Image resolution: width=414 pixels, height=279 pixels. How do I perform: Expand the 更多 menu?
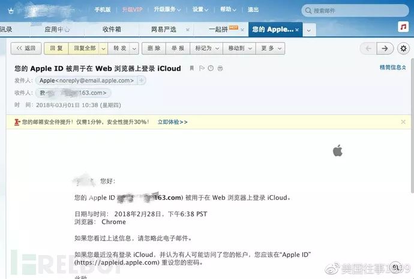pos(271,48)
